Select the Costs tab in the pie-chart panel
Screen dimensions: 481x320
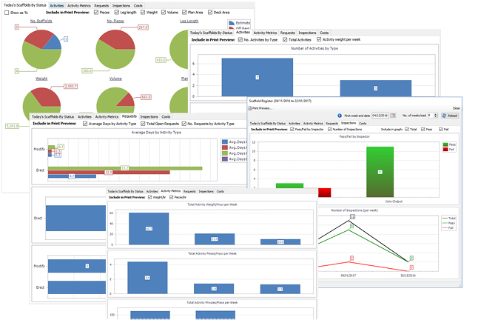(138, 6)
